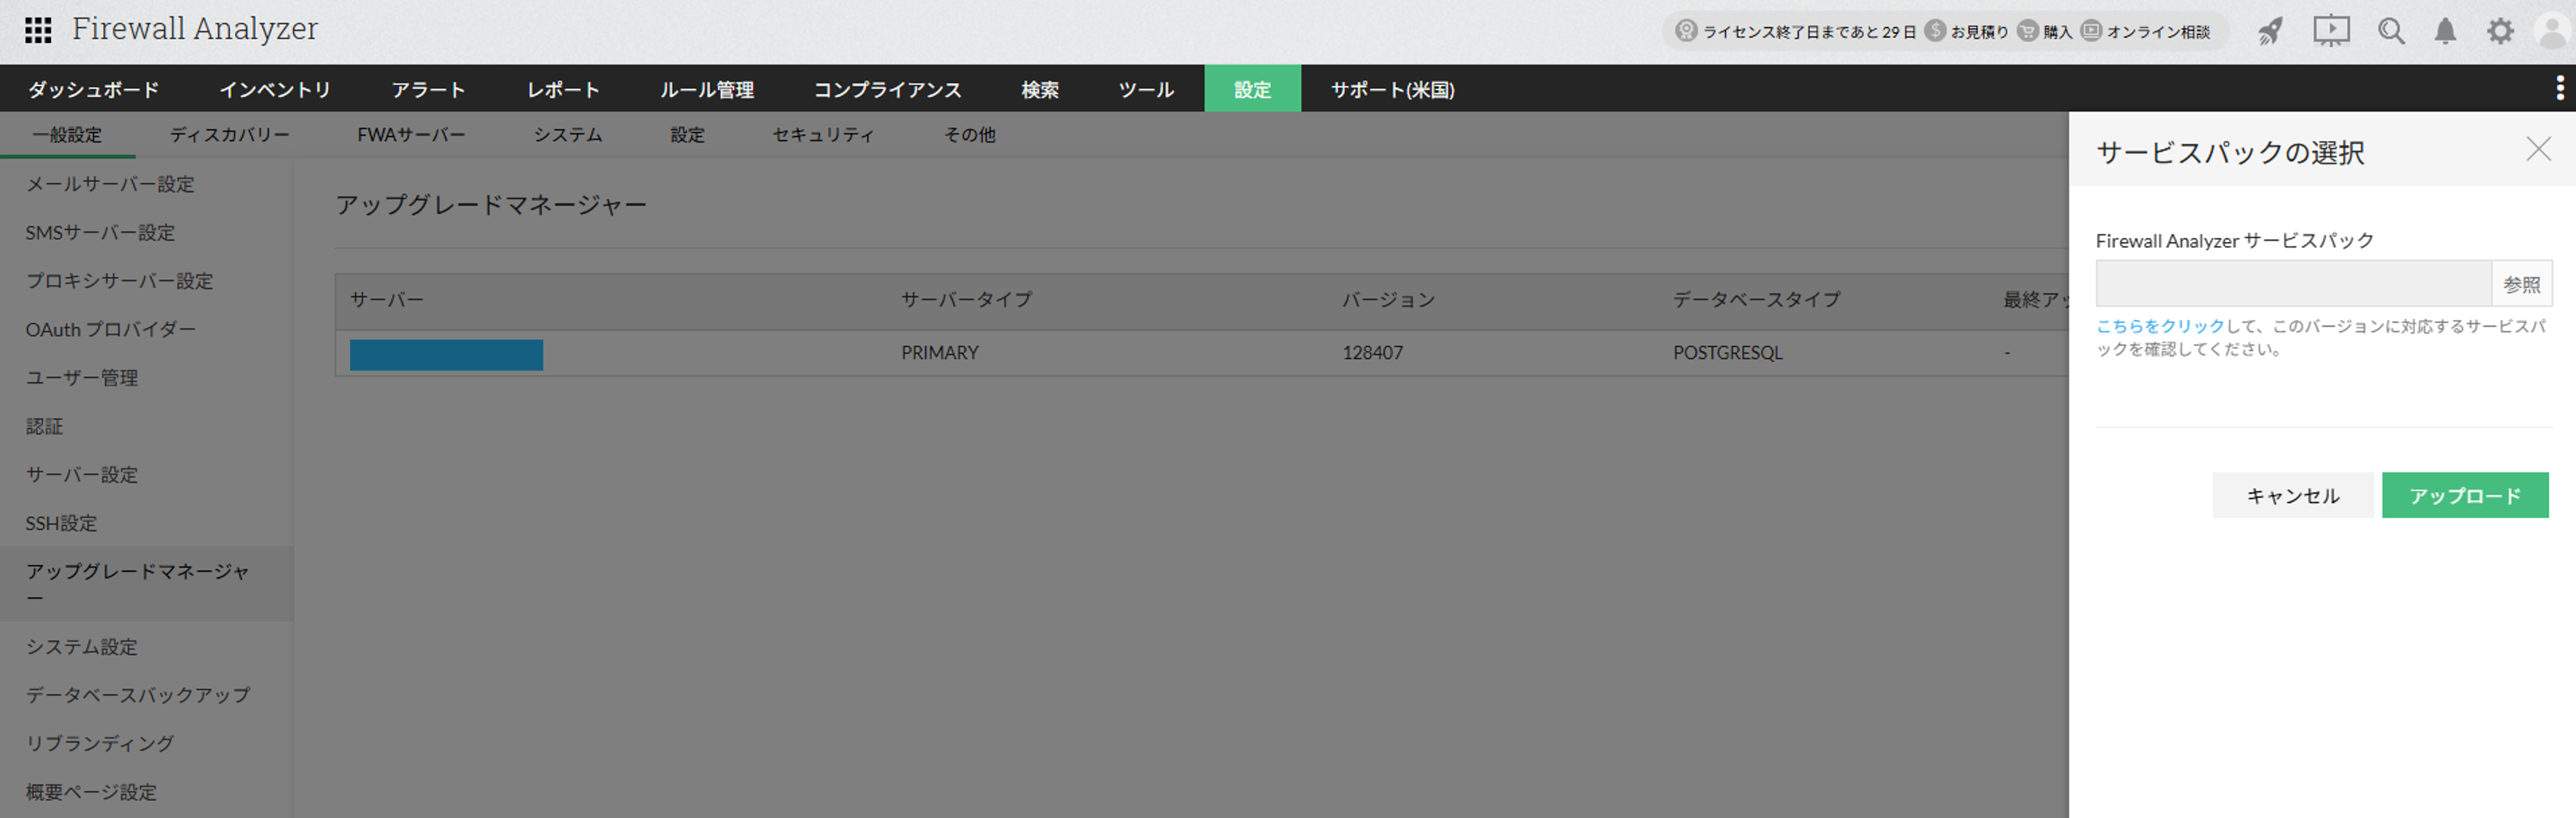The image size is (2576, 818).
Task: Open メールサーバー設定 in the sidebar
Action: coord(110,184)
